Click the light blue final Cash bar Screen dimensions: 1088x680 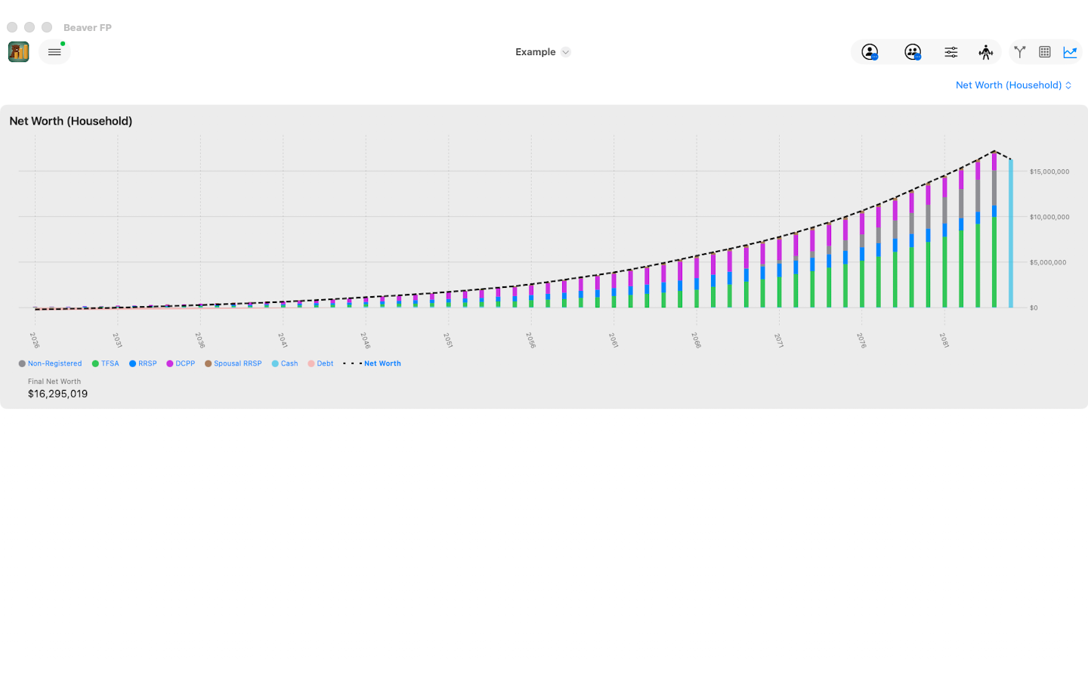(1011, 233)
